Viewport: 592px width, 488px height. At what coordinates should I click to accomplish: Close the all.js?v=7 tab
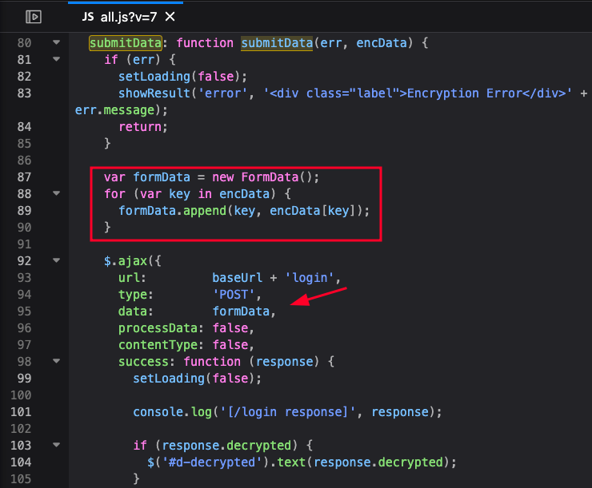[x=169, y=17]
